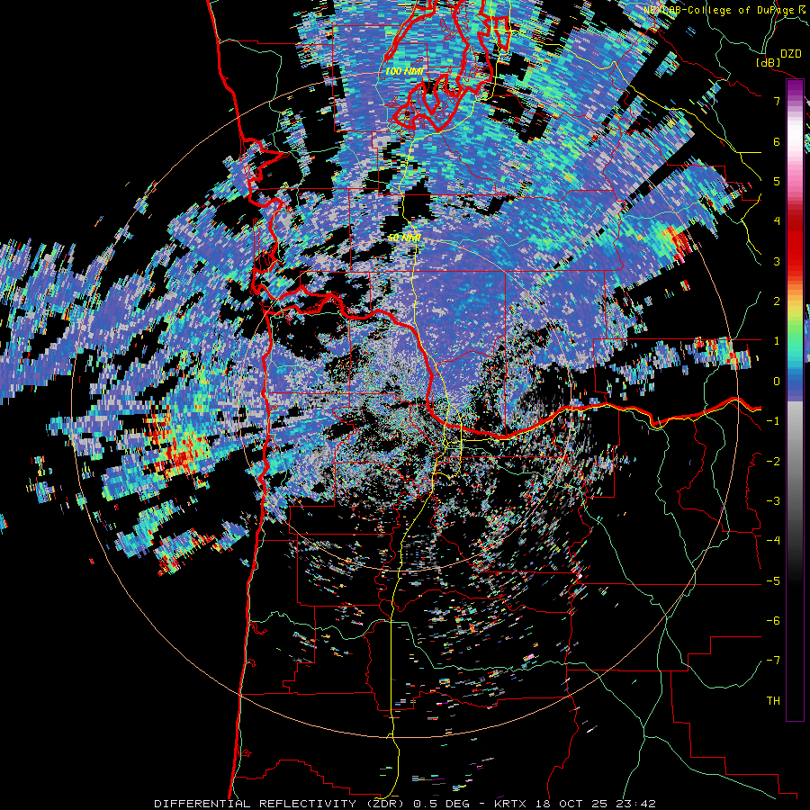Click the -4 value on color scale
Viewport: 810px width, 810px height.
point(773,541)
